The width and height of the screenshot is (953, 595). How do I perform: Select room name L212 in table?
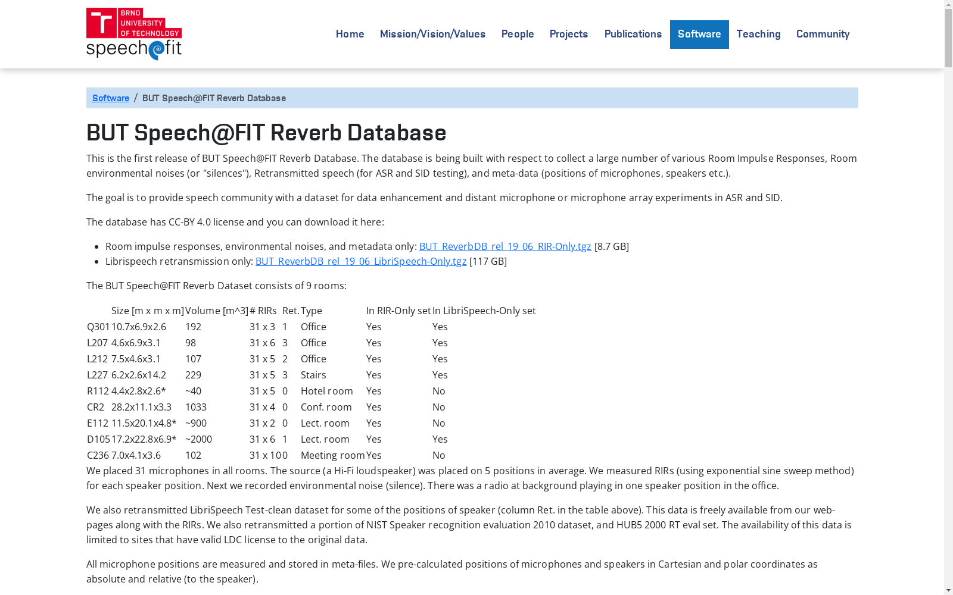coord(98,359)
